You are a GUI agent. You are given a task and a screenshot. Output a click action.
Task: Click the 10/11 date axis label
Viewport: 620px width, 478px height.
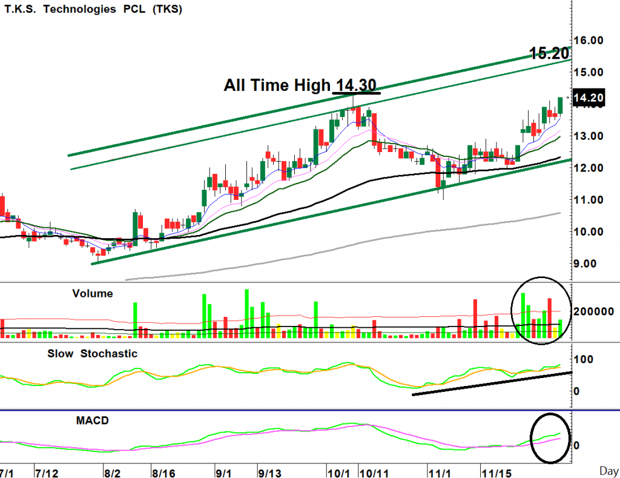point(374,473)
